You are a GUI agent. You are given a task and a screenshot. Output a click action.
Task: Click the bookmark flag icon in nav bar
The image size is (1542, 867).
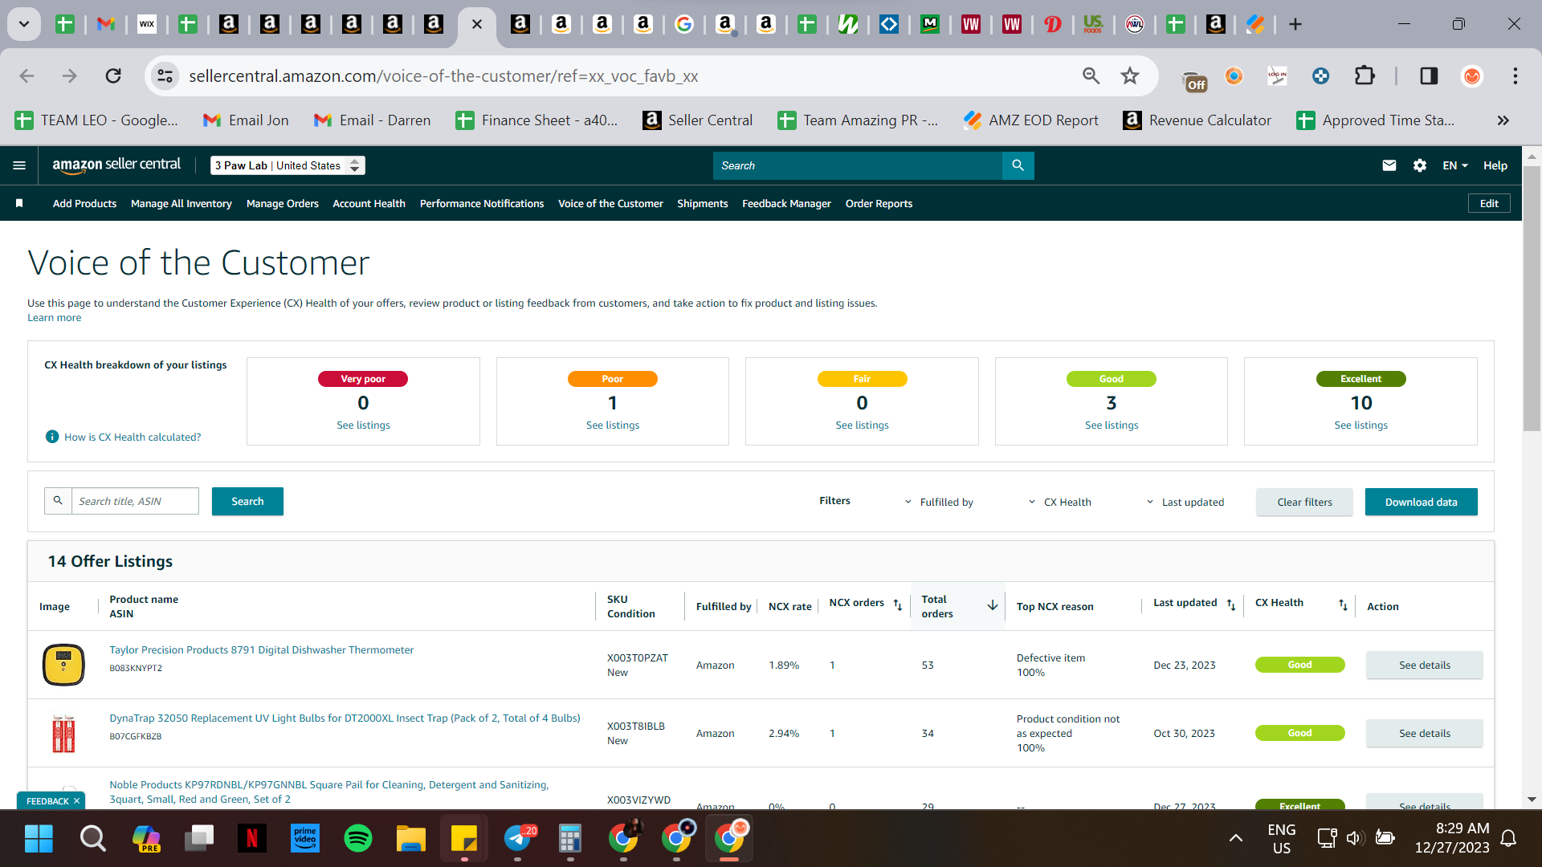19,204
